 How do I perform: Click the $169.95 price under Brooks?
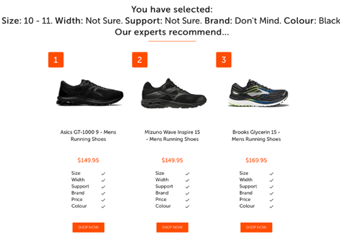pyautogui.click(x=256, y=160)
